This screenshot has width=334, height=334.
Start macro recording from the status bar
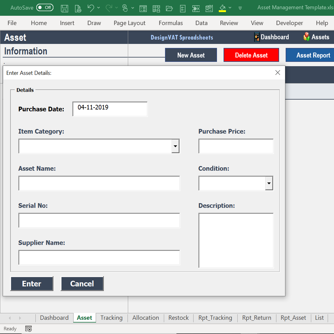pos(28,328)
